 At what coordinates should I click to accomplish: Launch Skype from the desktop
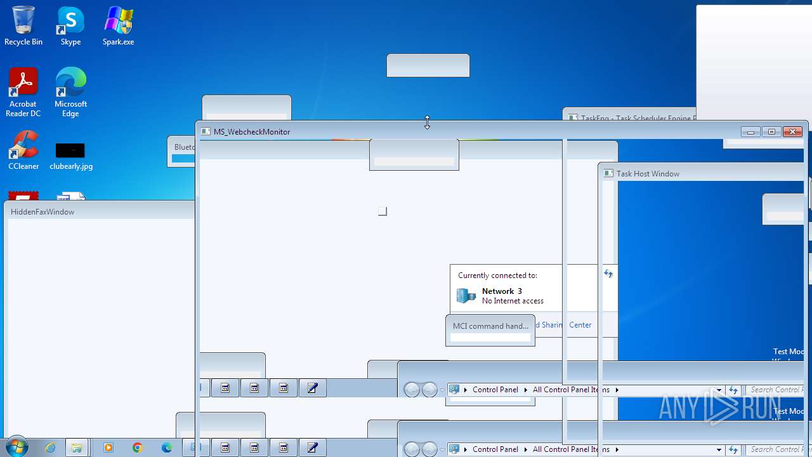point(70,26)
